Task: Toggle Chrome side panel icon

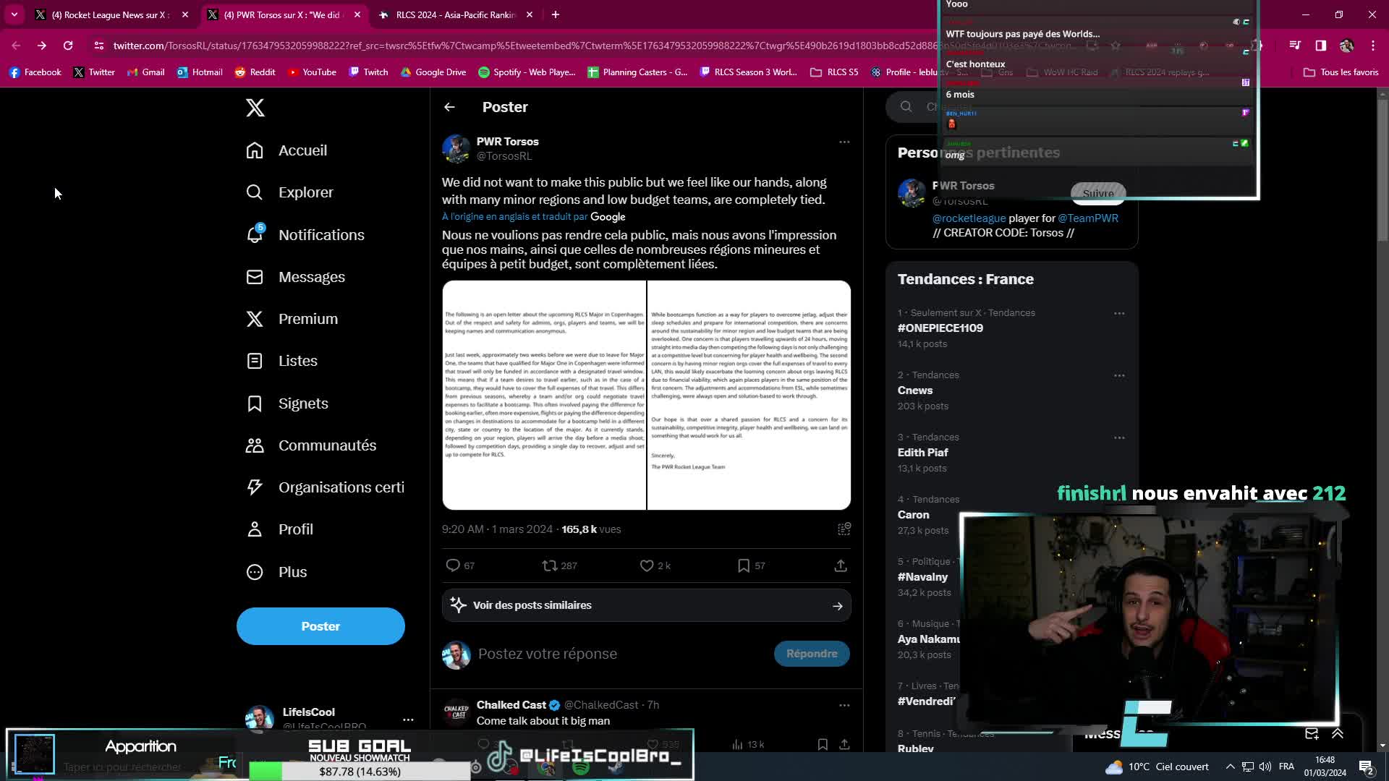Action: 1321,46
